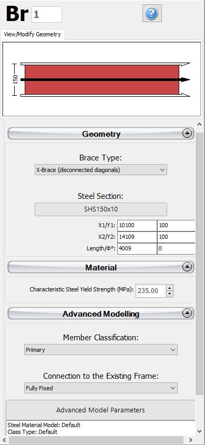The image size is (205, 445).
Task: Collapse the Geometry section arrow icon
Action: (187, 133)
